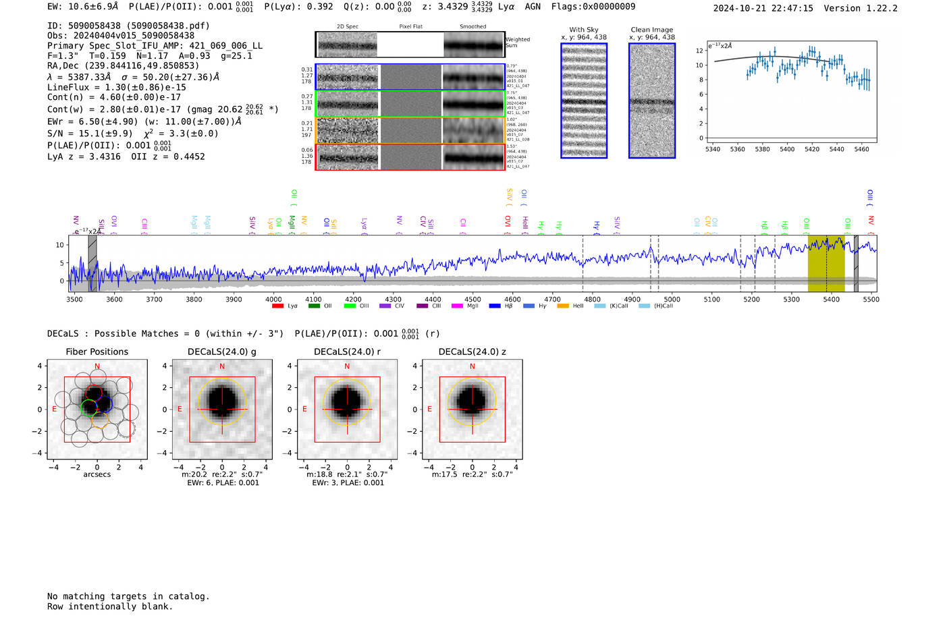Screen dimensions: 945x643
Task: Click the Flags:0x00000009 text
Action: (x=593, y=7)
